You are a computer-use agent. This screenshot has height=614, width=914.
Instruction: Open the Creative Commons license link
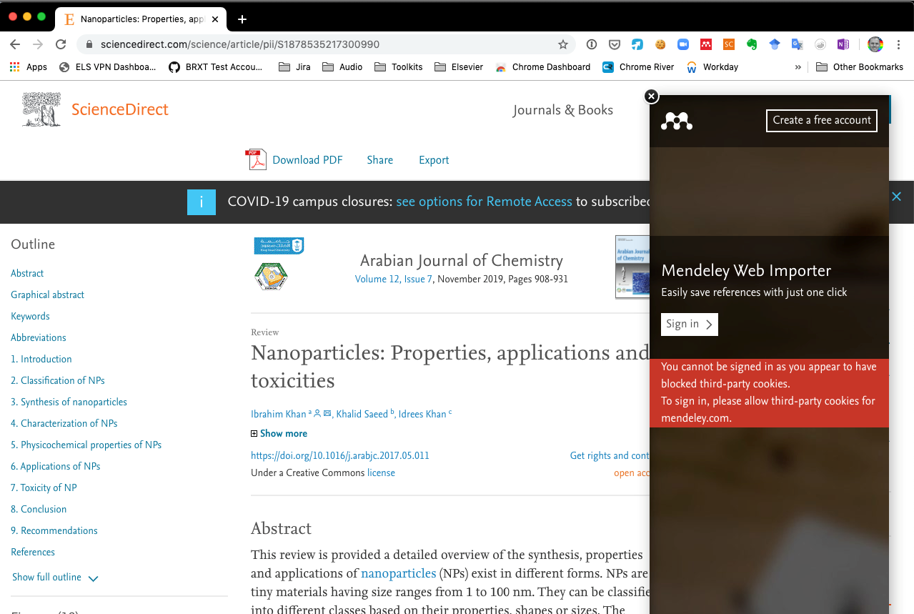pos(381,472)
